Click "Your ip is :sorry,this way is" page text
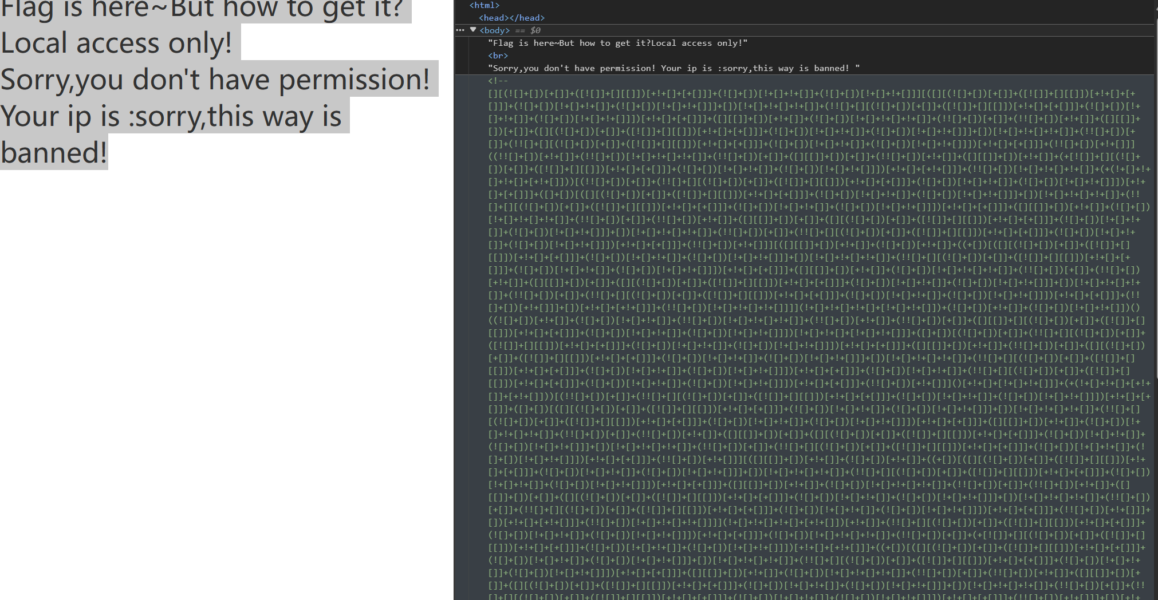Image resolution: width=1158 pixels, height=600 pixels. tap(171, 116)
